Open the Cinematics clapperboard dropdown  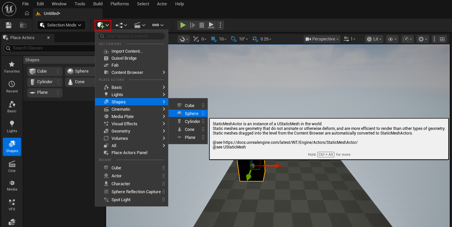point(140,25)
